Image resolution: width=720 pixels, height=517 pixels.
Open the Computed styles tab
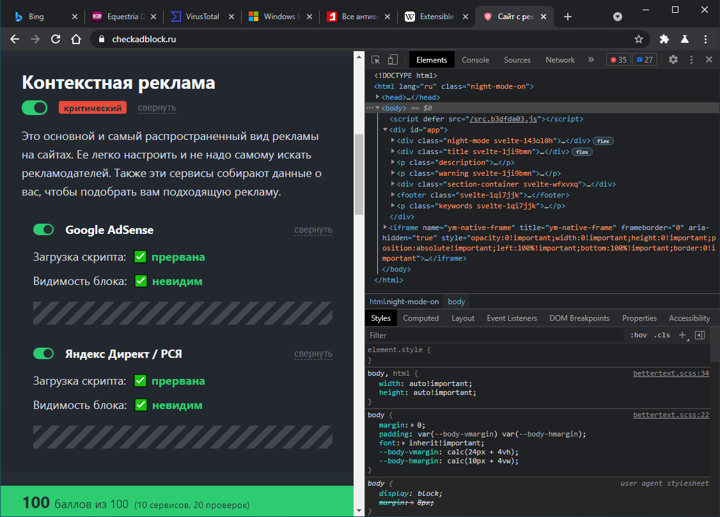click(421, 318)
